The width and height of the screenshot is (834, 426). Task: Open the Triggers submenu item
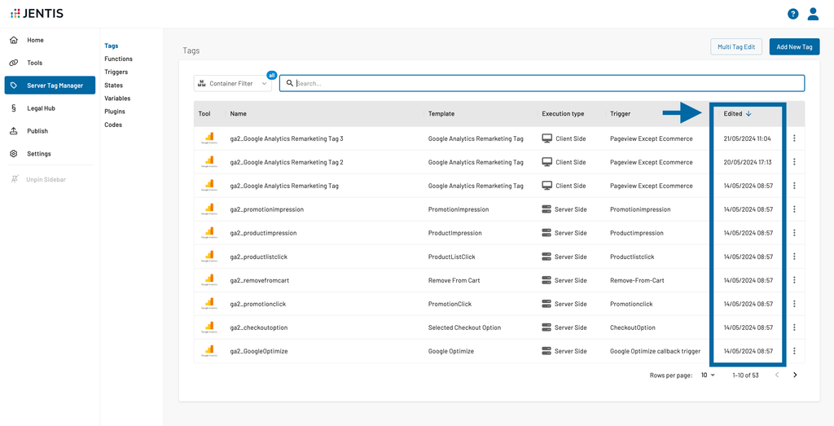click(116, 72)
